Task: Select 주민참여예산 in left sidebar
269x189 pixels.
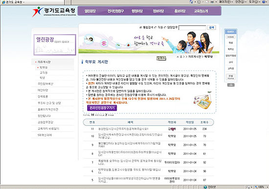Action: click(x=45, y=84)
